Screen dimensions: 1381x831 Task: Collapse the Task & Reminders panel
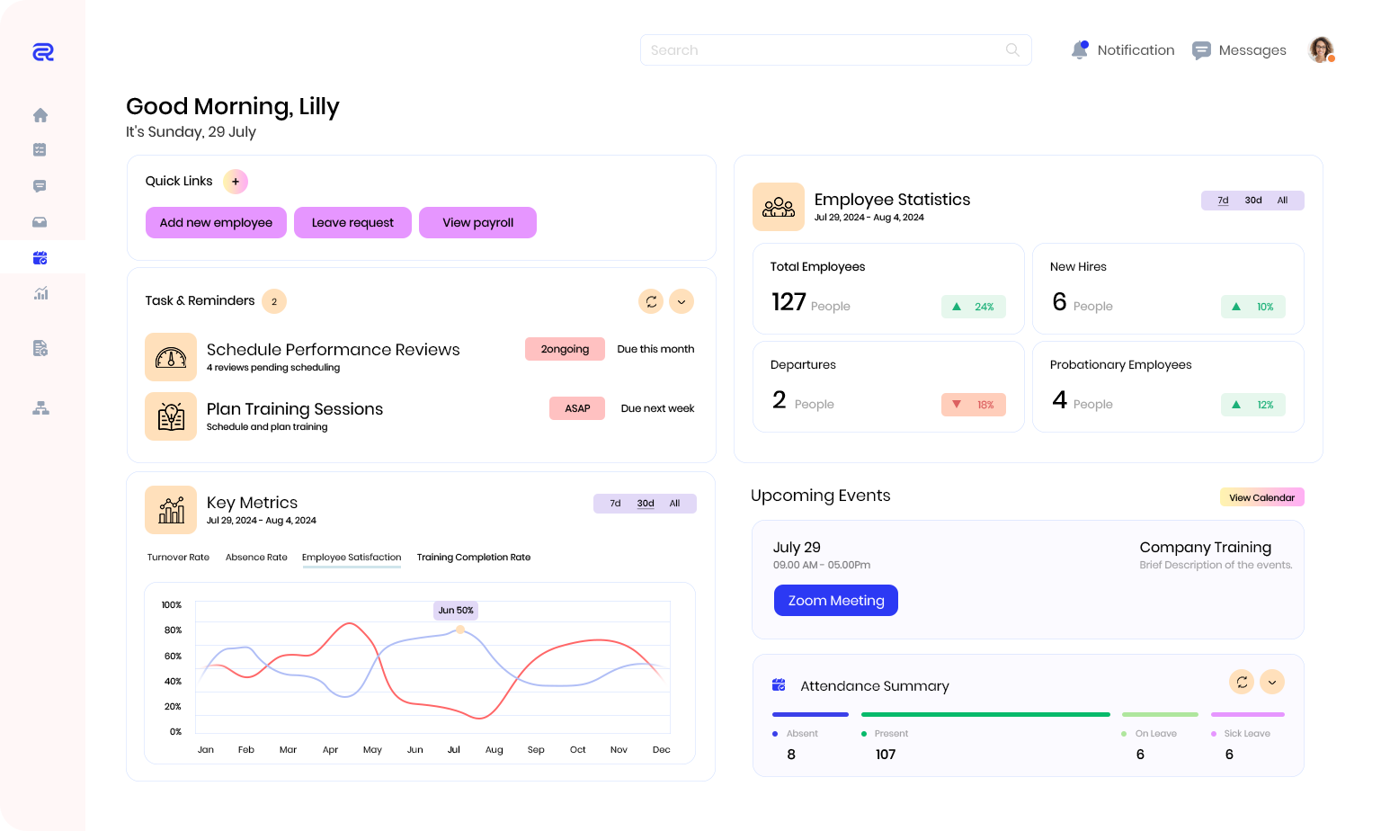pyautogui.click(x=682, y=301)
